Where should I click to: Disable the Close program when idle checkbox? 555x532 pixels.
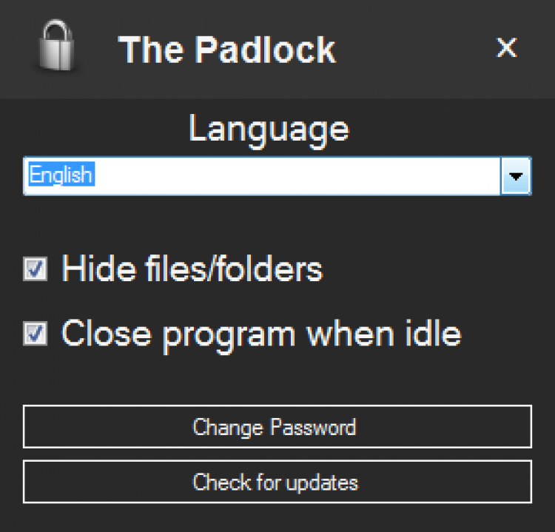pyautogui.click(x=36, y=334)
